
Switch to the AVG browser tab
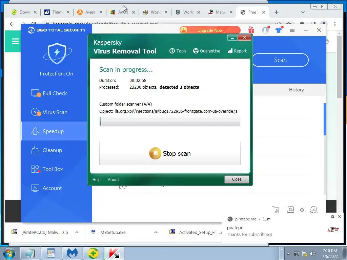coord(122,12)
